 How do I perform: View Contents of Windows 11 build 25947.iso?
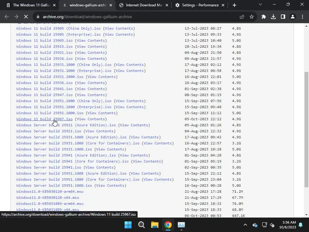click(91, 95)
